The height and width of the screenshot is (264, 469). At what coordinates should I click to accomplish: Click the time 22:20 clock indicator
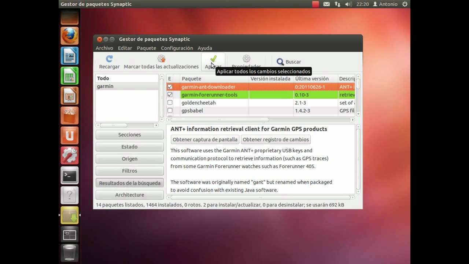362,4
